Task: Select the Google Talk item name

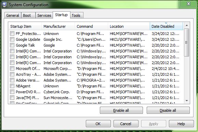Action: (x=25, y=45)
